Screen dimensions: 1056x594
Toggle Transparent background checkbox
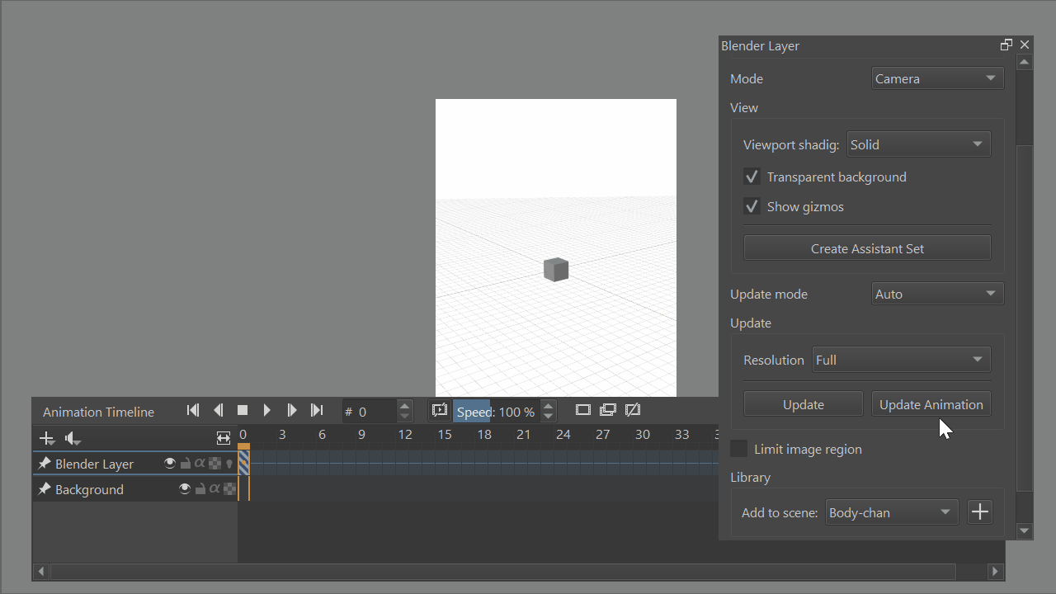click(x=752, y=177)
